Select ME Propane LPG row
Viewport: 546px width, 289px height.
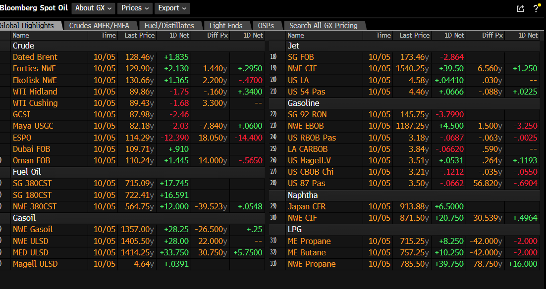tap(404, 241)
